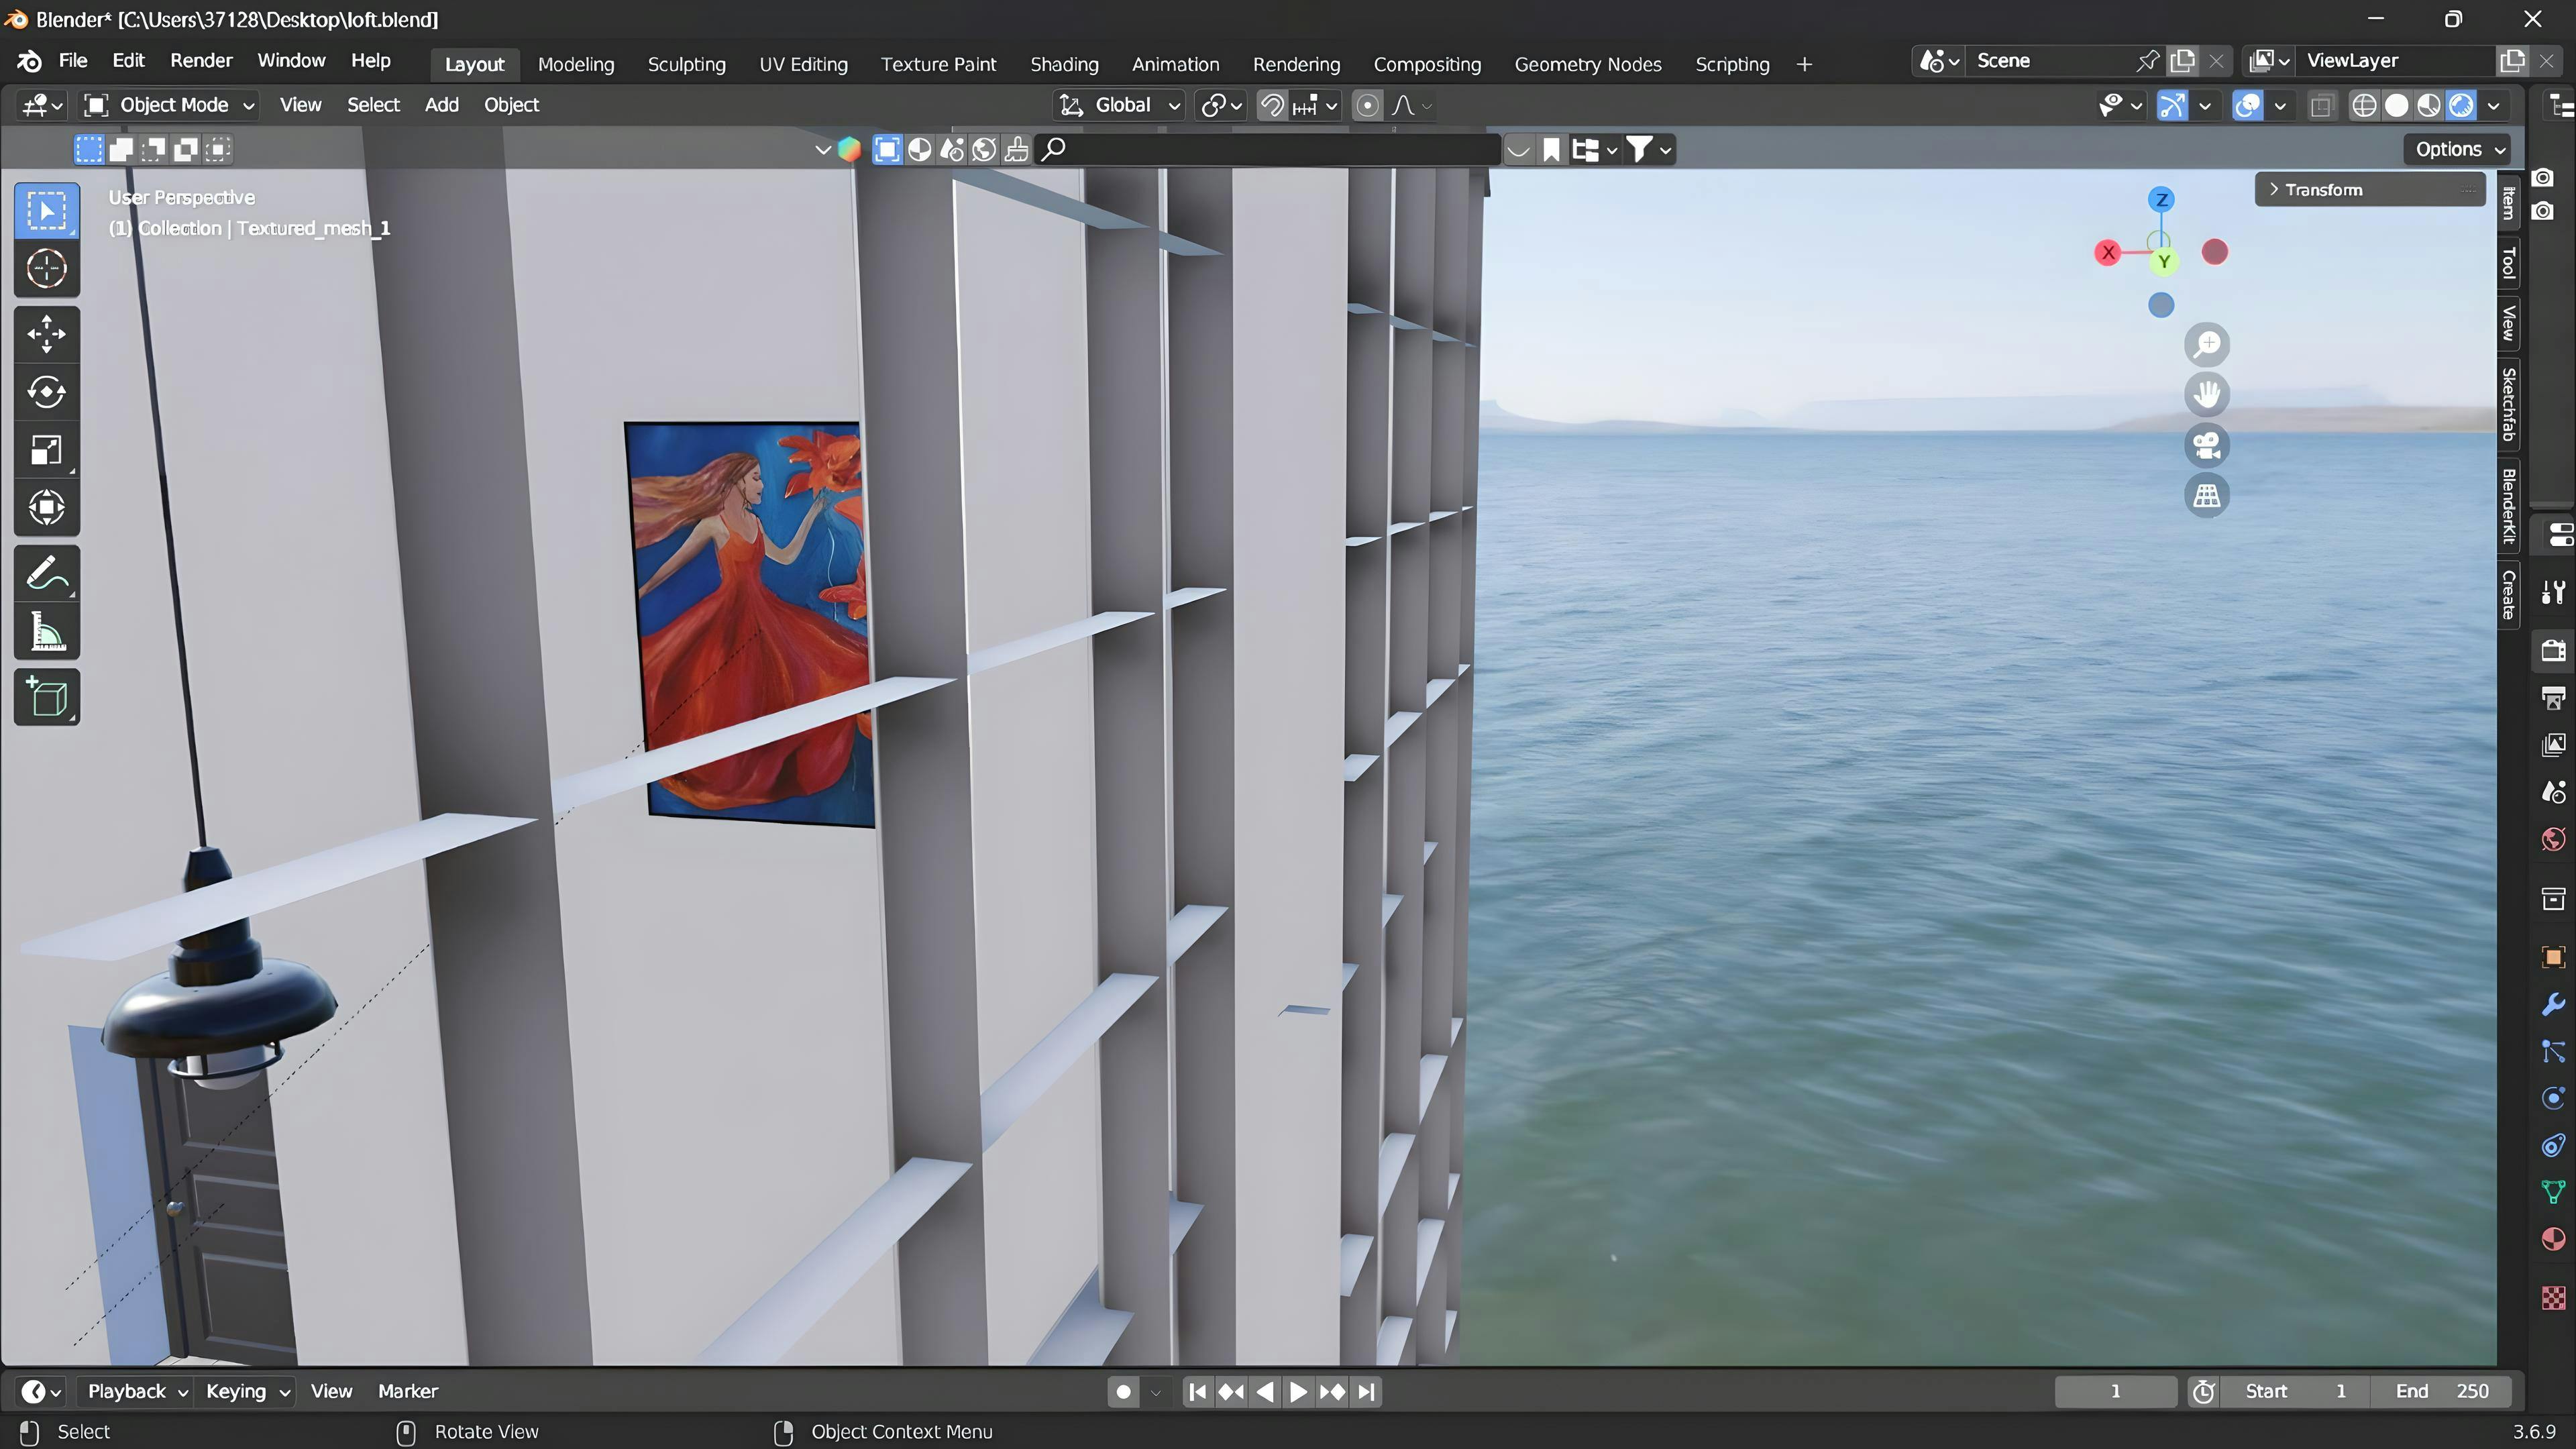The image size is (2576, 1449).
Task: Select the Add Cube tool
Action: [46, 697]
